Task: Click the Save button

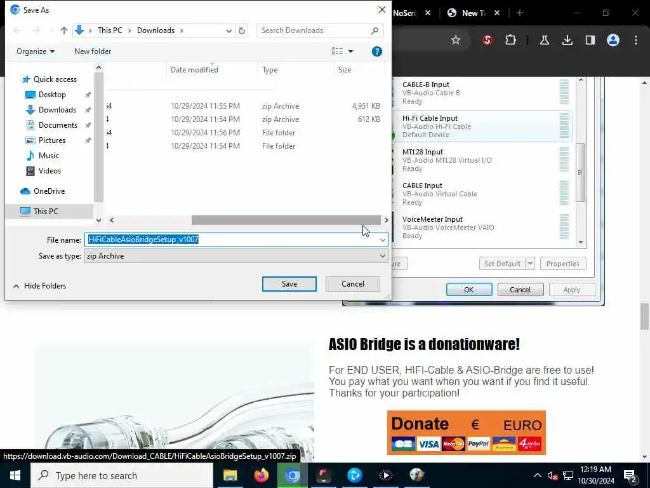Action: coord(289,284)
